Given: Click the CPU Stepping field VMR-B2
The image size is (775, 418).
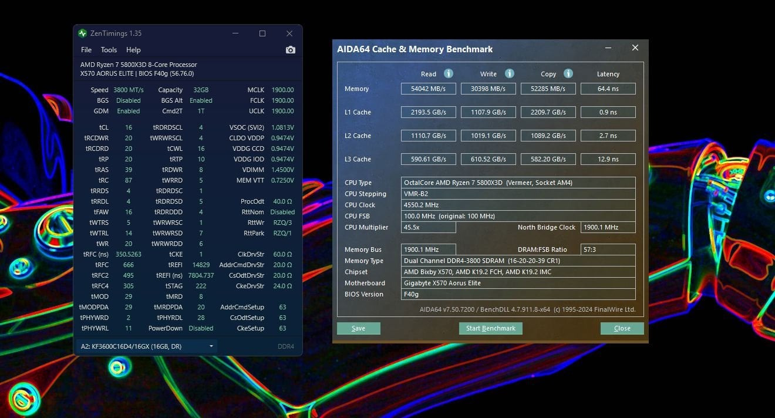Looking at the screenshot, I should (x=518, y=194).
